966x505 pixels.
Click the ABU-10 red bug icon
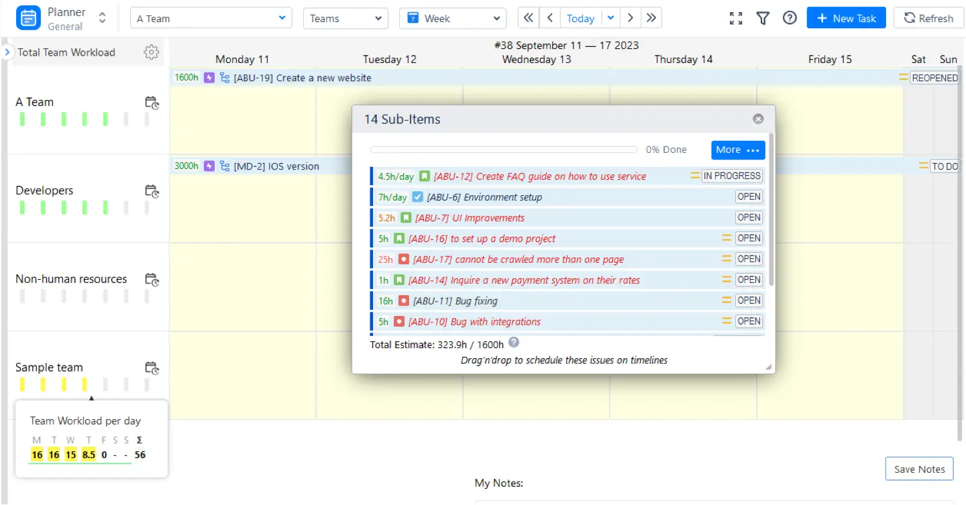pyautogui.click(x=399, y=322)
